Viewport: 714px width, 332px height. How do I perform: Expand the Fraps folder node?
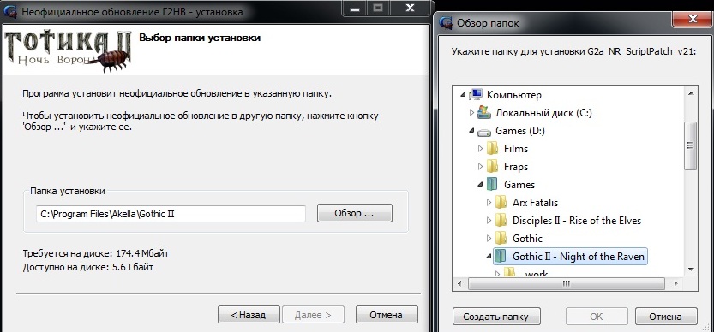tap(480, 167)
